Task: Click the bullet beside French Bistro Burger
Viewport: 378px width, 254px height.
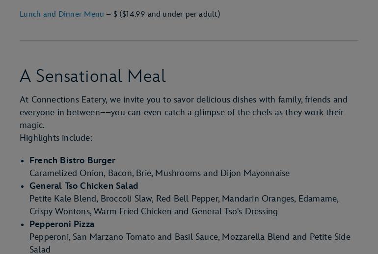Action: pos(23,161)
